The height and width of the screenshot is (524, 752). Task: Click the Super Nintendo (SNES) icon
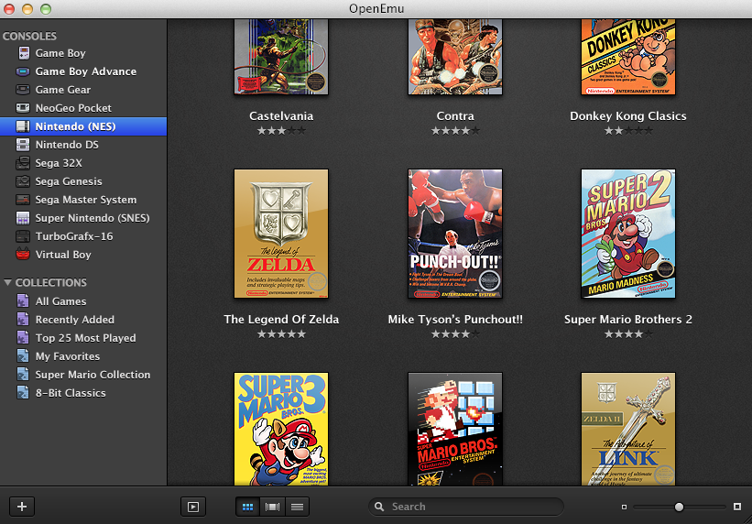23,218
